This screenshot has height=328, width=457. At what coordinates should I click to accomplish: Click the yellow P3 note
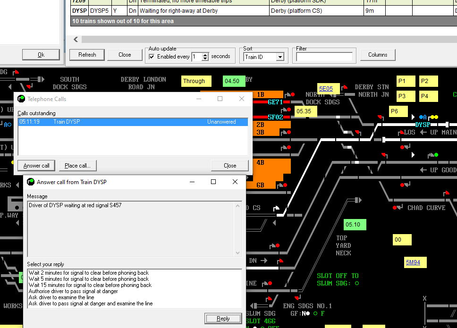406,96
